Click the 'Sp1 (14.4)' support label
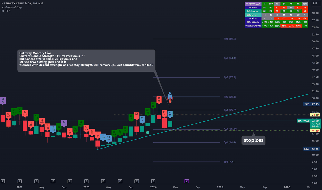 tap(230, 142)
